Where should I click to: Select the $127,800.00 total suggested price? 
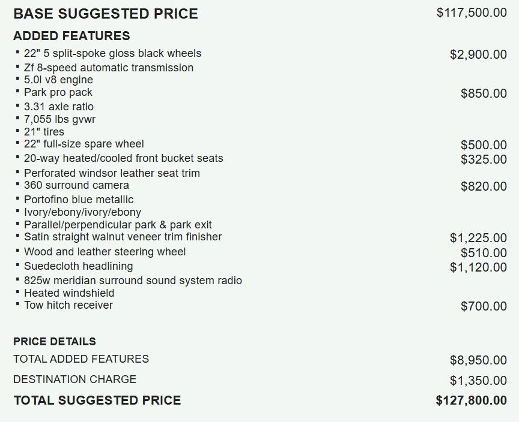[x=472, y=400]
